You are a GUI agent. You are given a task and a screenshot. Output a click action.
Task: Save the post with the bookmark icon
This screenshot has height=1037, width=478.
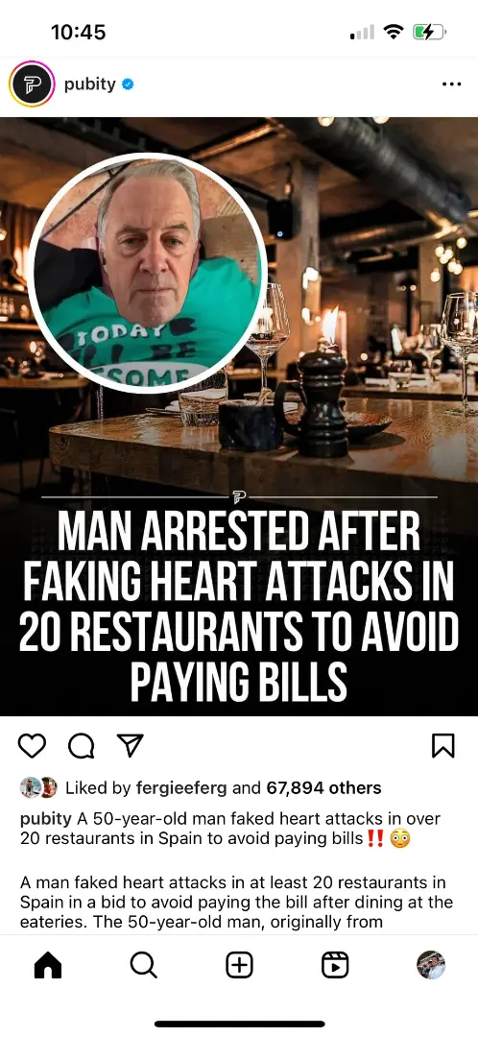(x=442, y=746)
